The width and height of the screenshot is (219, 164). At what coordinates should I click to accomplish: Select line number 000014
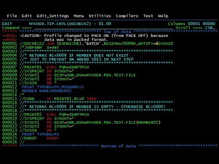coord(10,95)
